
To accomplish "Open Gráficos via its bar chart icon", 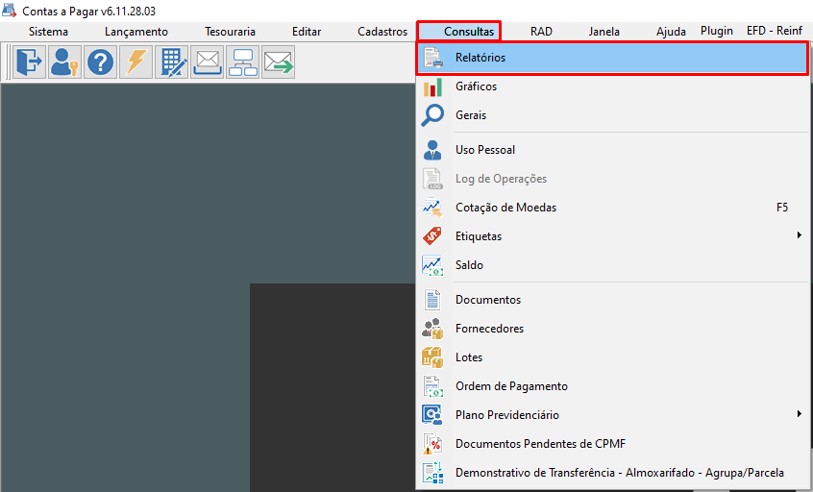I will point(432,86).
